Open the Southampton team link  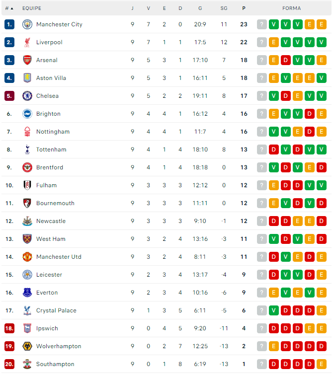pos(55,364)
